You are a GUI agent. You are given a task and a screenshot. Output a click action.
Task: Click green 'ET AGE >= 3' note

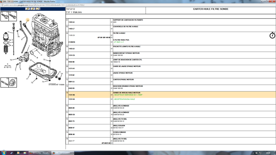(118, 42)
